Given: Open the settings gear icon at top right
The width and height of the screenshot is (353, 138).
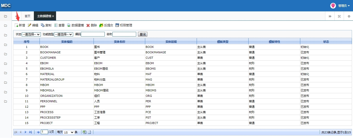Looking at the screenshot, I should 349,16.
